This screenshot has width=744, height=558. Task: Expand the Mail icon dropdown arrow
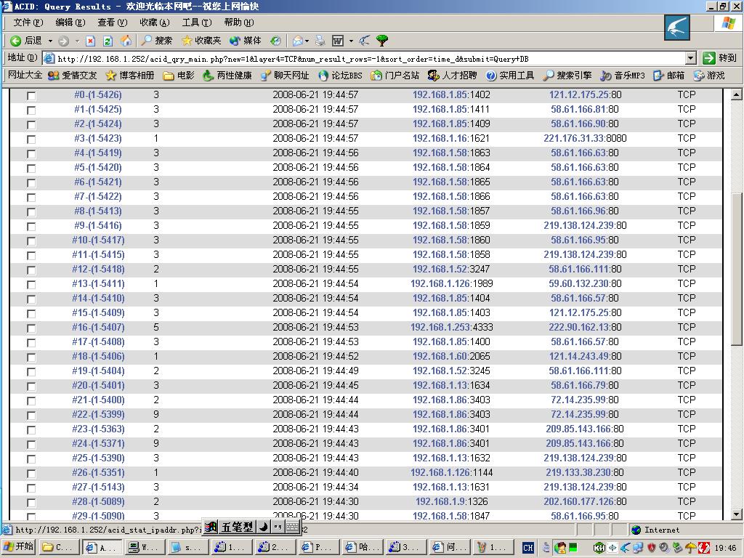click(307, 41)
